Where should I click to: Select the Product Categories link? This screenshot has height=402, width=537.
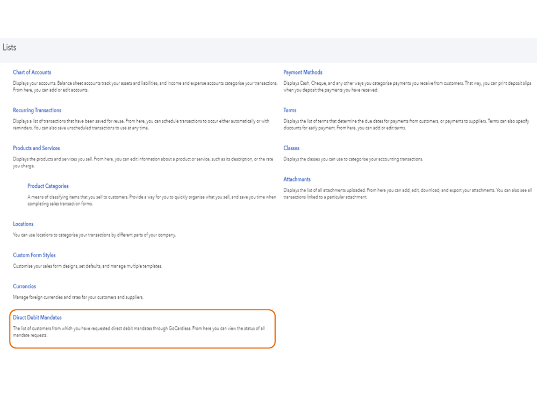[48, 186]
